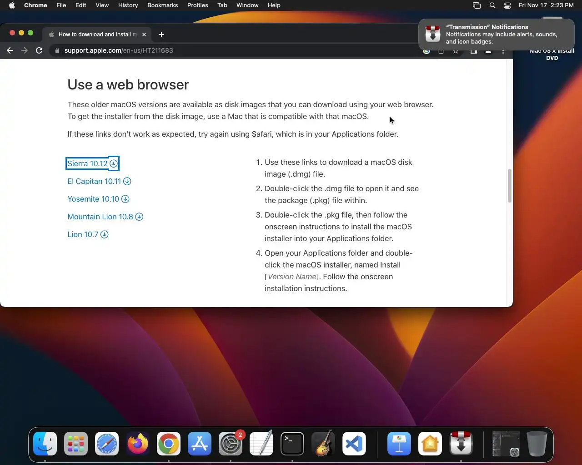The height and width of the screenshot is (465, 582).
Task: Open Spotlight search in menu bar
Action: point(492,5)
